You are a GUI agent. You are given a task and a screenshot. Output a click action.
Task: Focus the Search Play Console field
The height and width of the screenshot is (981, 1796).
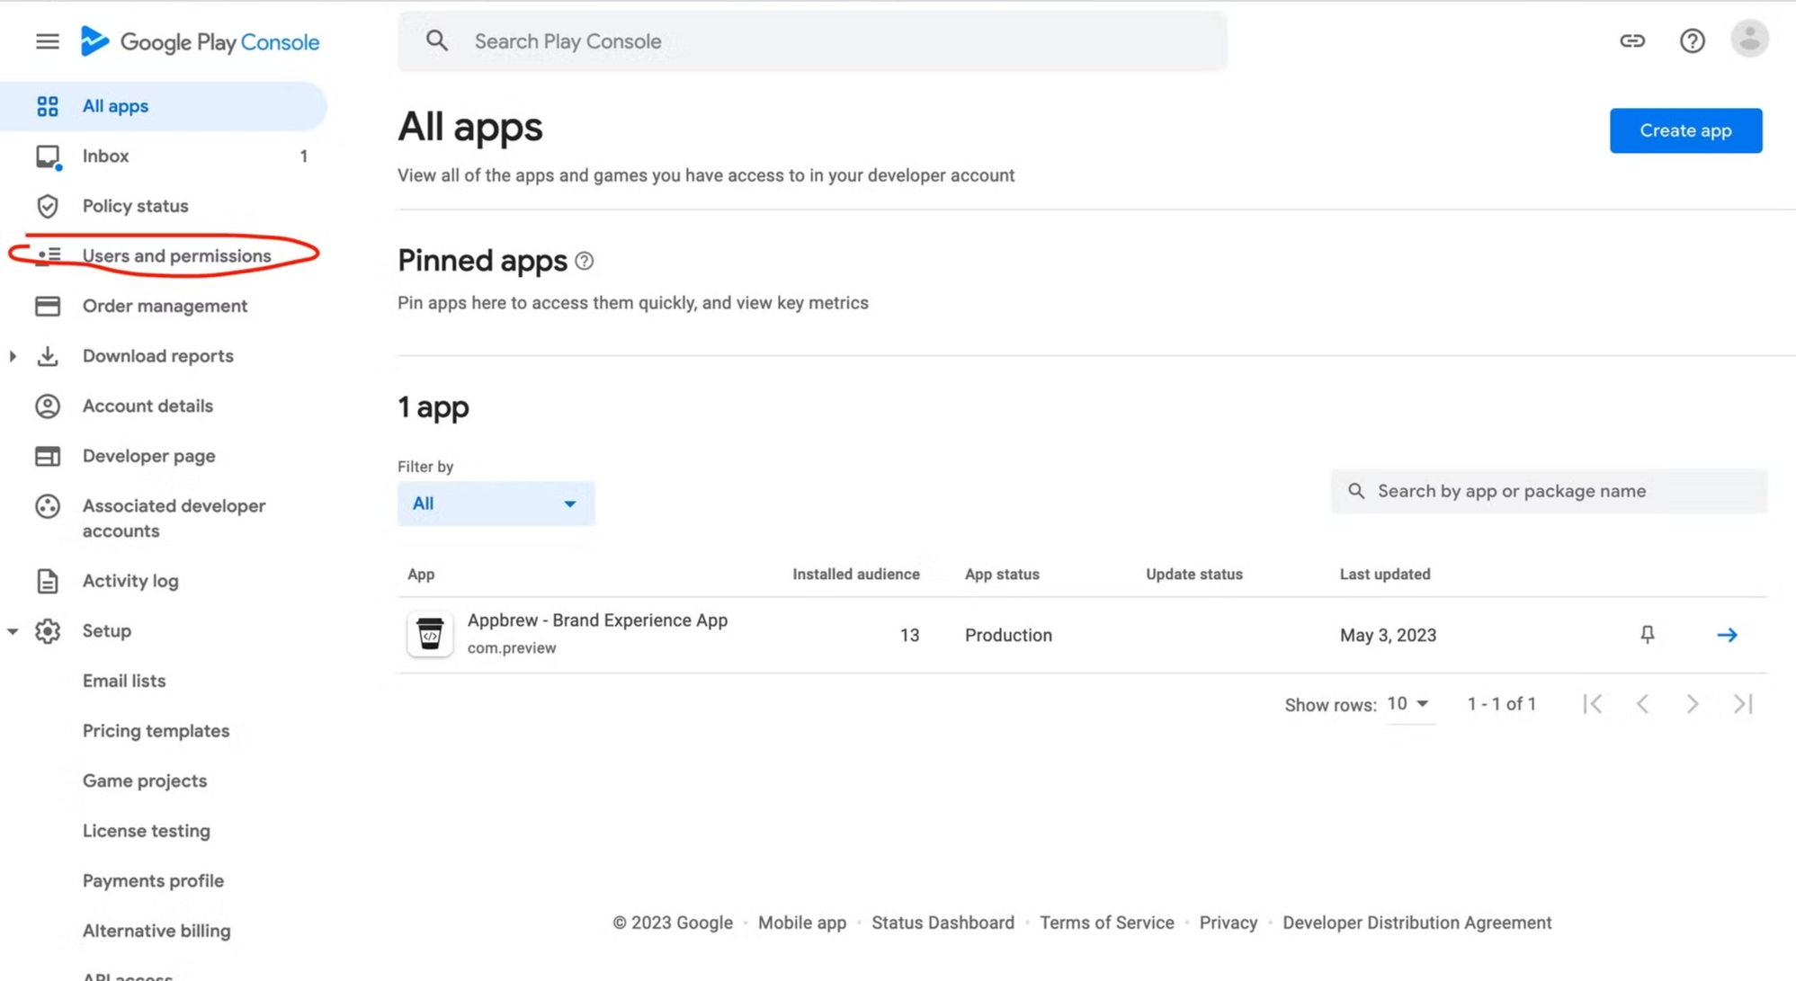tap(812, 41)
